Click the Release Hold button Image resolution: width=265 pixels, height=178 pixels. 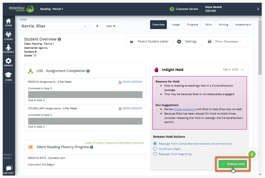(233, 164)
